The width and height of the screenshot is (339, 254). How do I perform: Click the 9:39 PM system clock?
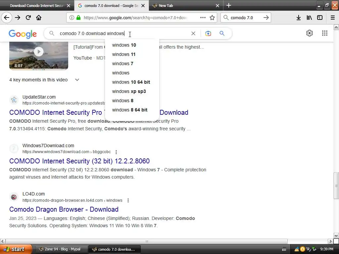point(326,249)
